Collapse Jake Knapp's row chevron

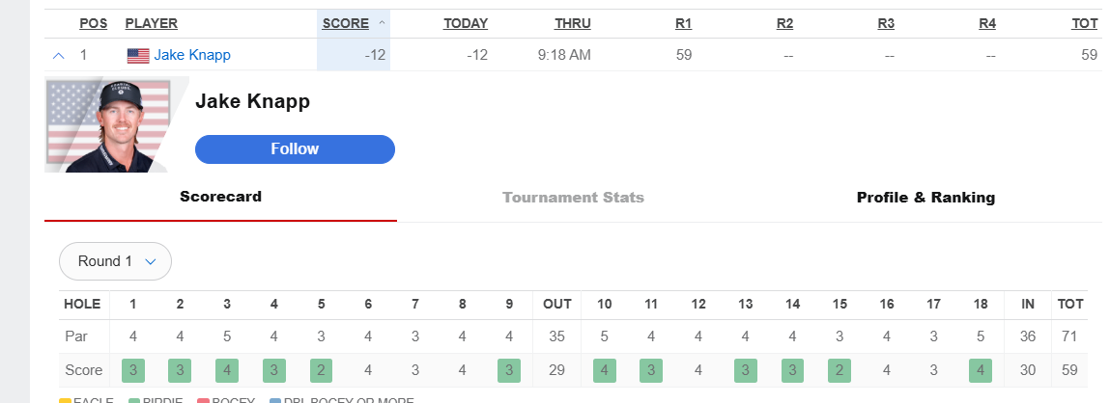pos(58,56)
